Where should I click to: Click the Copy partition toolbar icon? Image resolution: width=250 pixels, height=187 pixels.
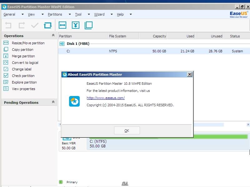[x=88, y=25]
